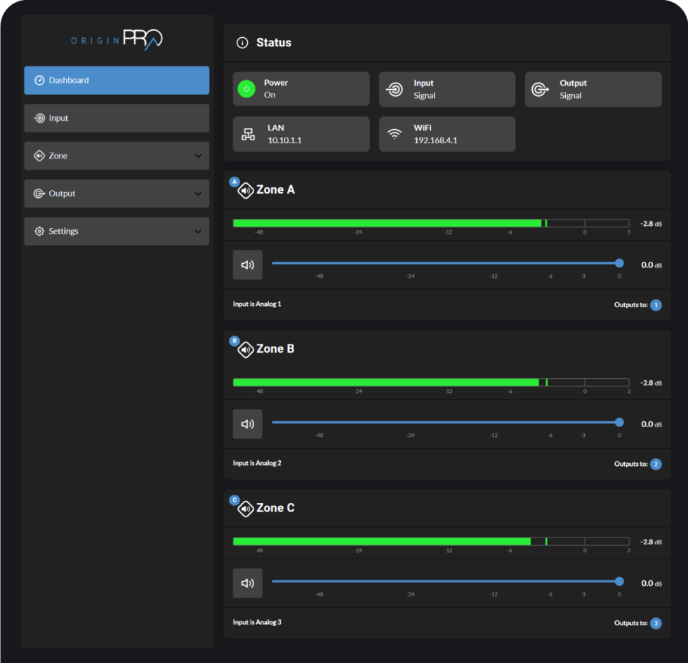Mute Zone B output
This screenshot has height=663, width=688.
[x=247, y=424]
